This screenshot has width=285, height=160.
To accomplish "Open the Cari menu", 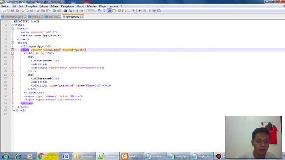I will click(21, 6).
